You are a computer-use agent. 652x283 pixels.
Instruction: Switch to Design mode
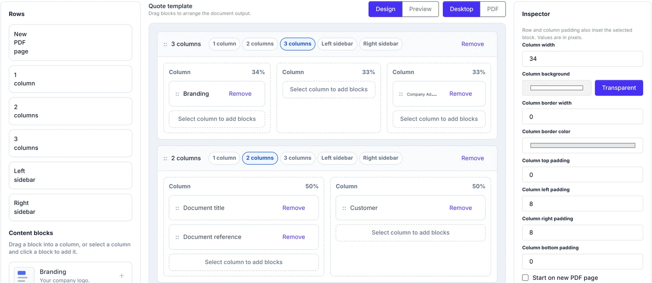click(x=385, y=9)
